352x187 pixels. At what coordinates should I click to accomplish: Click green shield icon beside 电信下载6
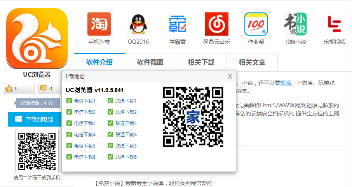pyautogui.click(x=69, y=157)
